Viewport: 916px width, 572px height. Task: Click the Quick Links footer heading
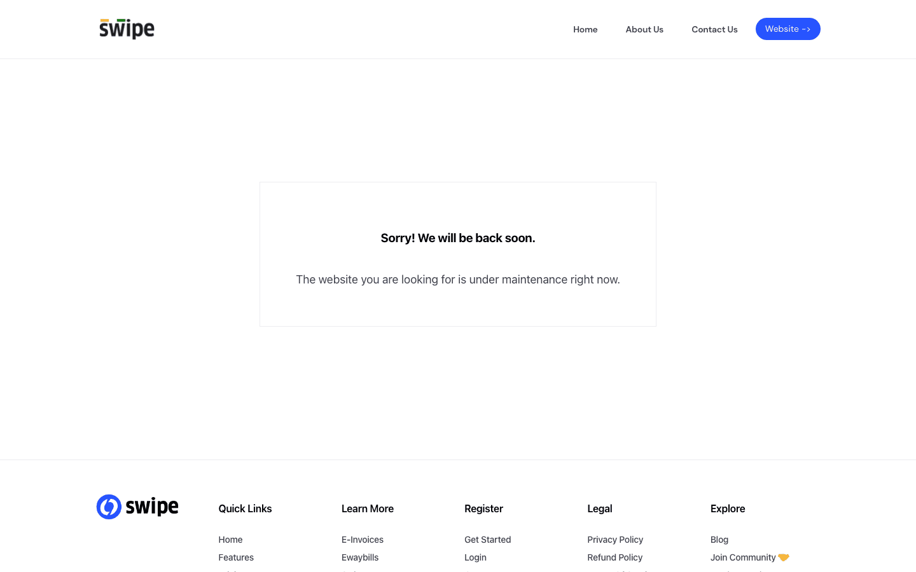click(x=245, y=508)
